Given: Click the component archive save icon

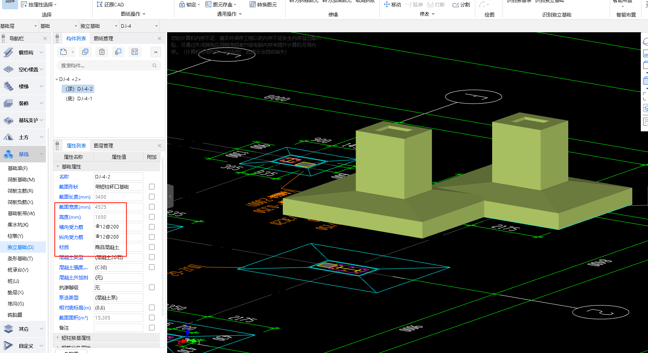Looking at the screenshot, I should [135, 52].
